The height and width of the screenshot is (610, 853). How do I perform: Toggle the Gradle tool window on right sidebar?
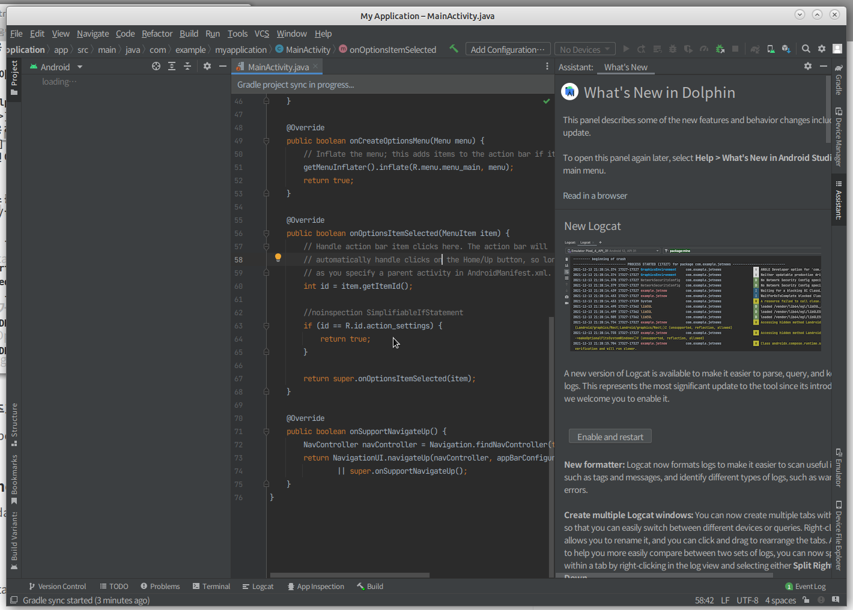point(839,80)
